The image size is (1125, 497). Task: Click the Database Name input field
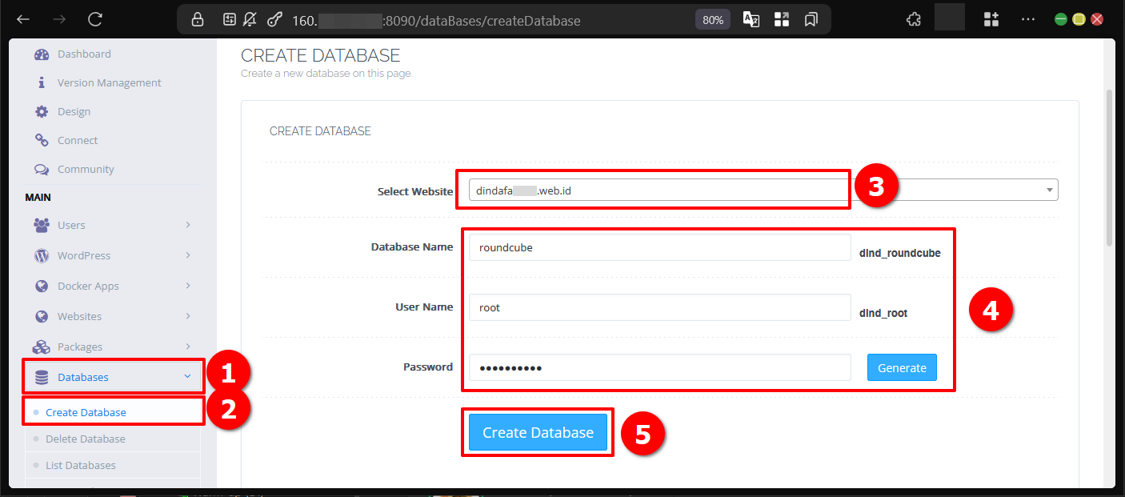[x=659, y=247]
